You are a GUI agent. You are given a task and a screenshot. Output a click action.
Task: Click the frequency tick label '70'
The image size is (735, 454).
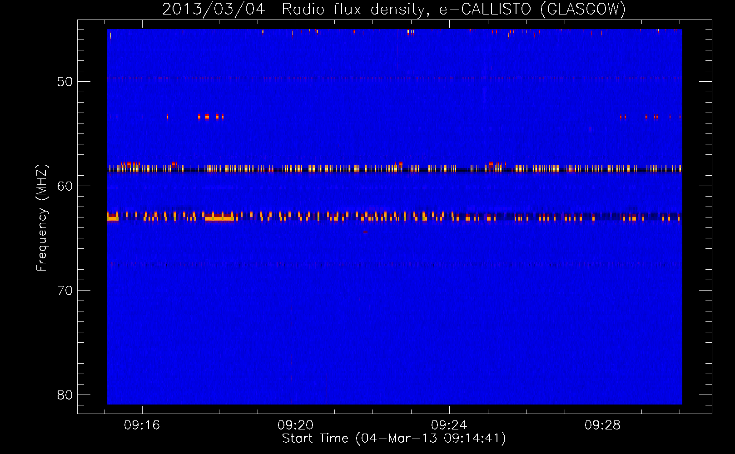pos(65,291)
